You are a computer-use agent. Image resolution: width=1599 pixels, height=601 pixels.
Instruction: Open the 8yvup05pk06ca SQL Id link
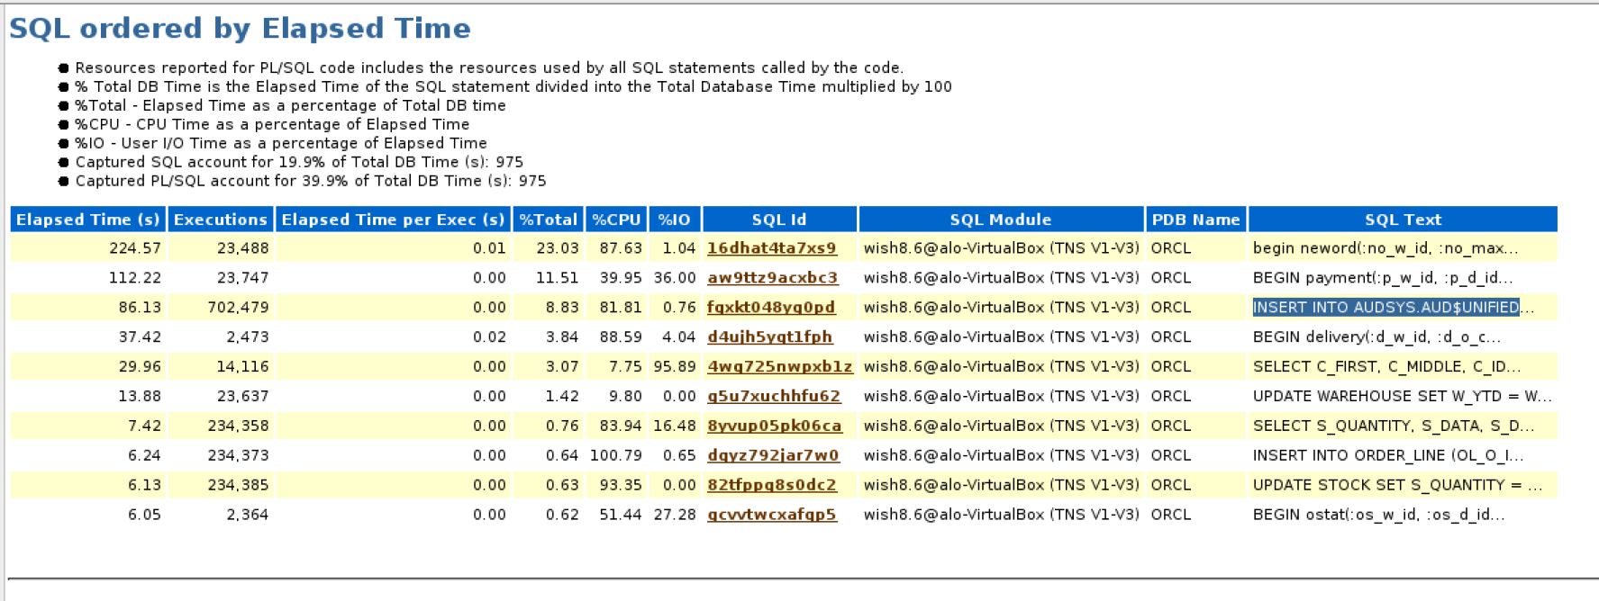(x=774, y=426)
